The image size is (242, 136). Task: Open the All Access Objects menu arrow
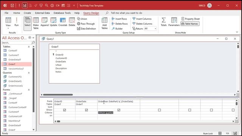30,38
